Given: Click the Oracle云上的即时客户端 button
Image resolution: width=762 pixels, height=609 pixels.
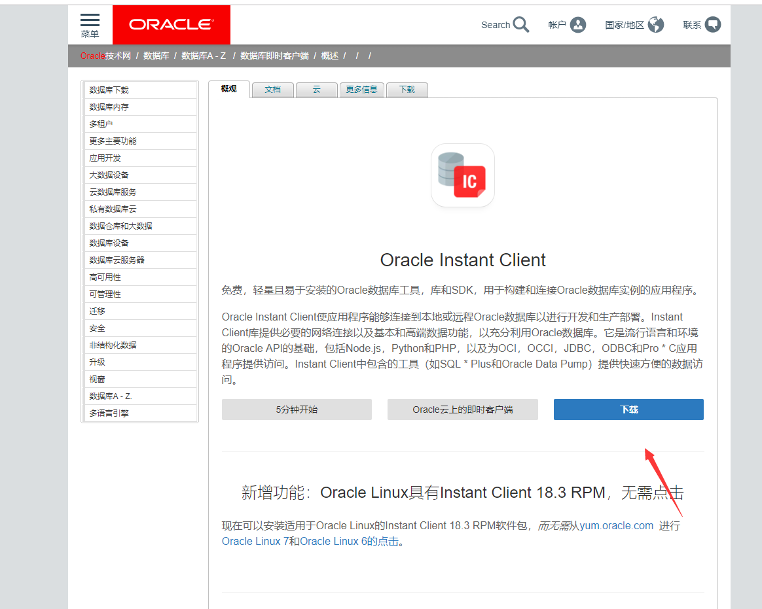Looking at the screenshot, I should tap(463, 409).
